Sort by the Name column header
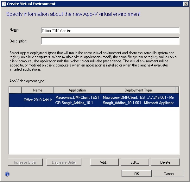 37,90
